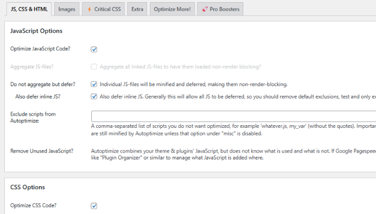Image resolution: width=376 pixels, height=214 pixels.
Task: Go to the Optimize More! tab
Action: [x=172, y=10]
